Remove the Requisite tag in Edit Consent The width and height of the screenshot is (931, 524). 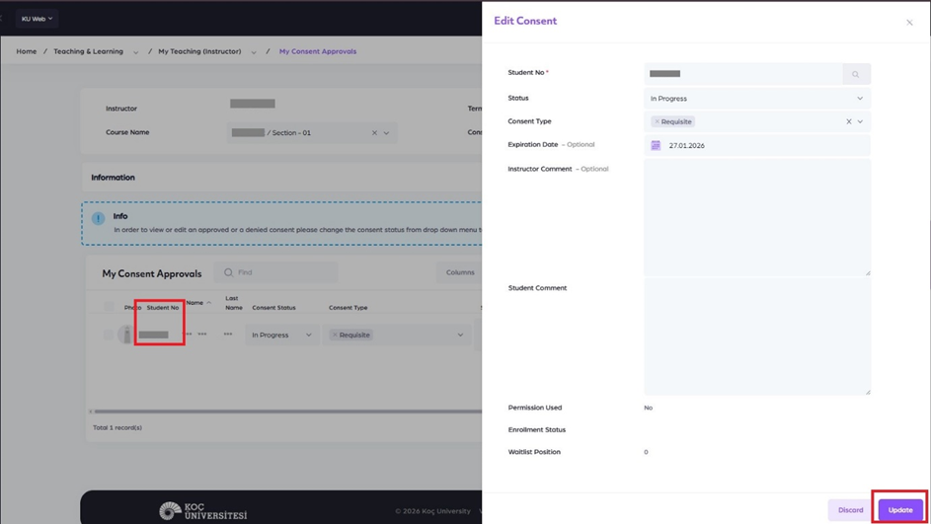[658, 121]
